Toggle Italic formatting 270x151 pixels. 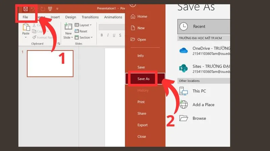pos(108,35)
